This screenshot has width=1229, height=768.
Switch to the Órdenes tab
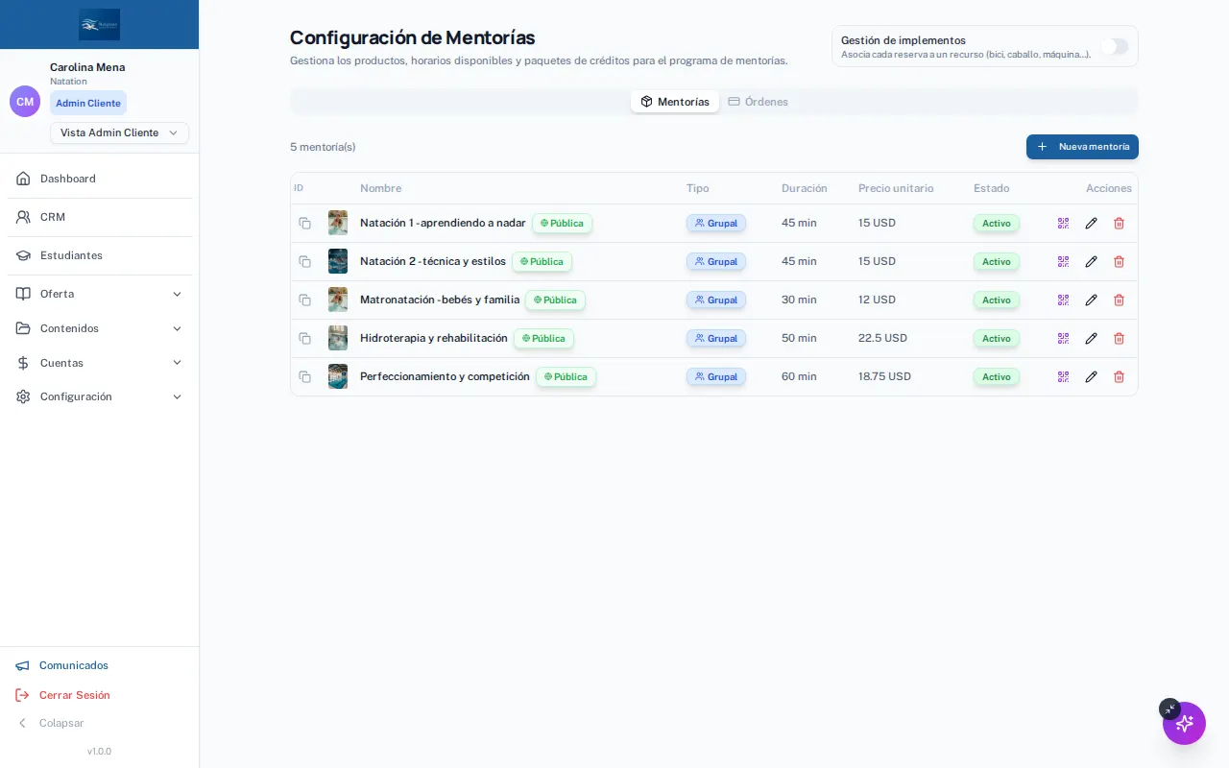pyautogui.click(x=759, y=102)
